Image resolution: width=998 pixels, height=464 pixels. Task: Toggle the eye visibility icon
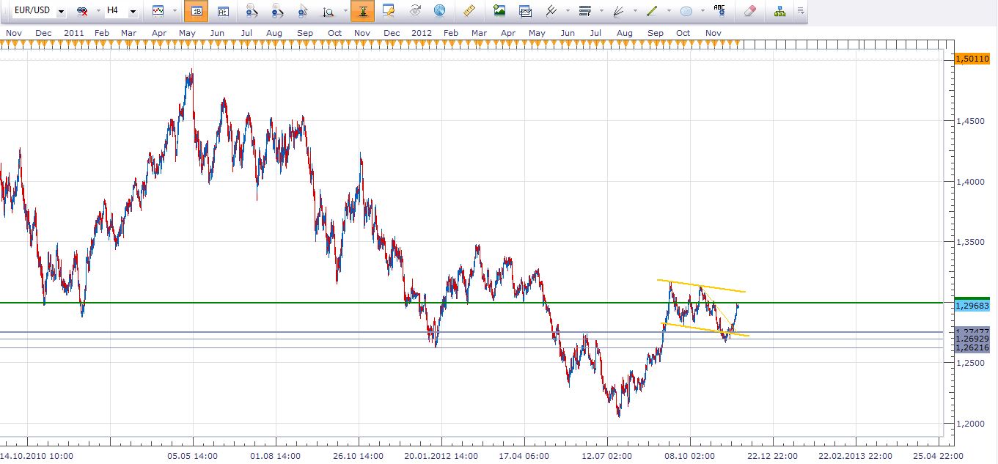(415, 11)
